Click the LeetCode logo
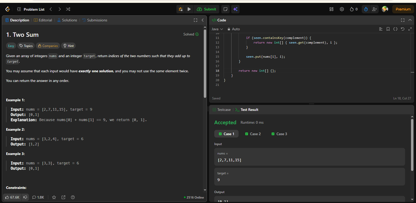This screenshot has height=203, width=416. pyautogui.click(x=7, y=9)
